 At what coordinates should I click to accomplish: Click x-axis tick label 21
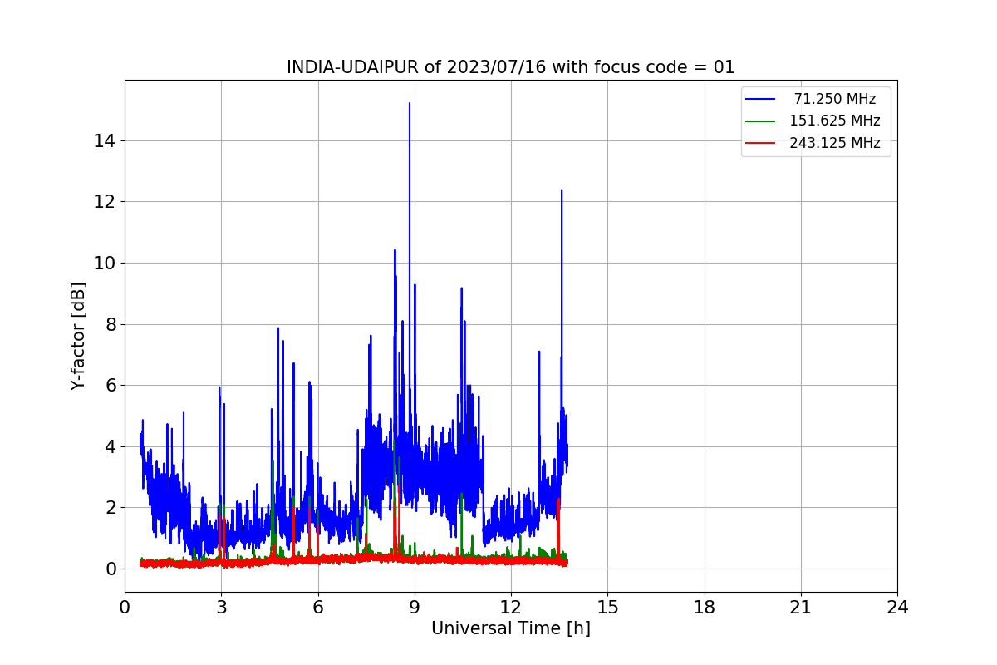click(801, 608)
